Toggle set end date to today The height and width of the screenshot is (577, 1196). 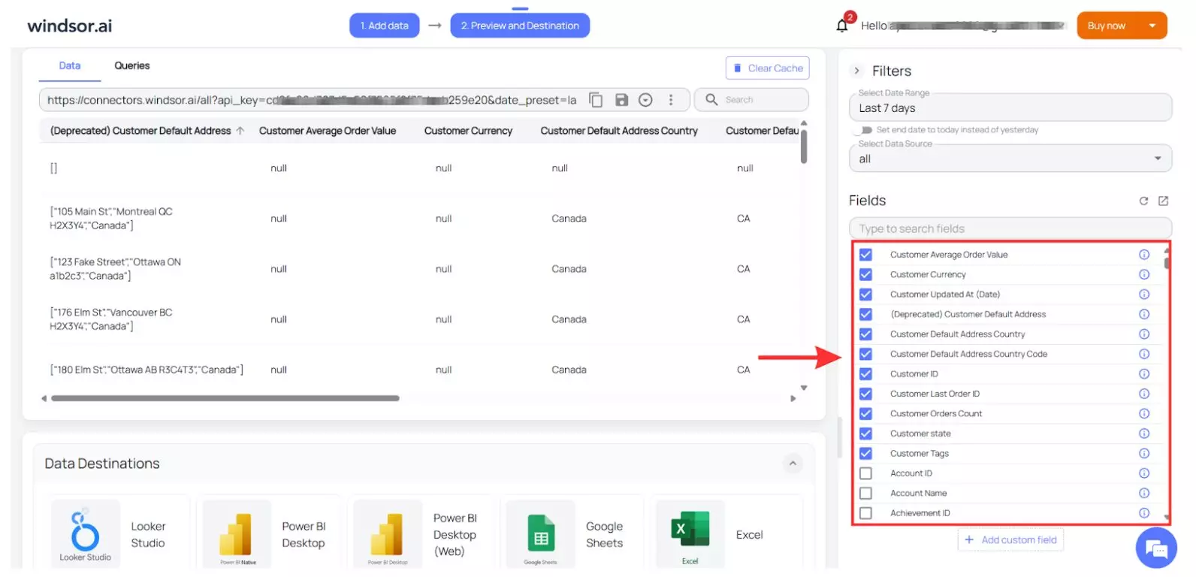coord(864,130)
